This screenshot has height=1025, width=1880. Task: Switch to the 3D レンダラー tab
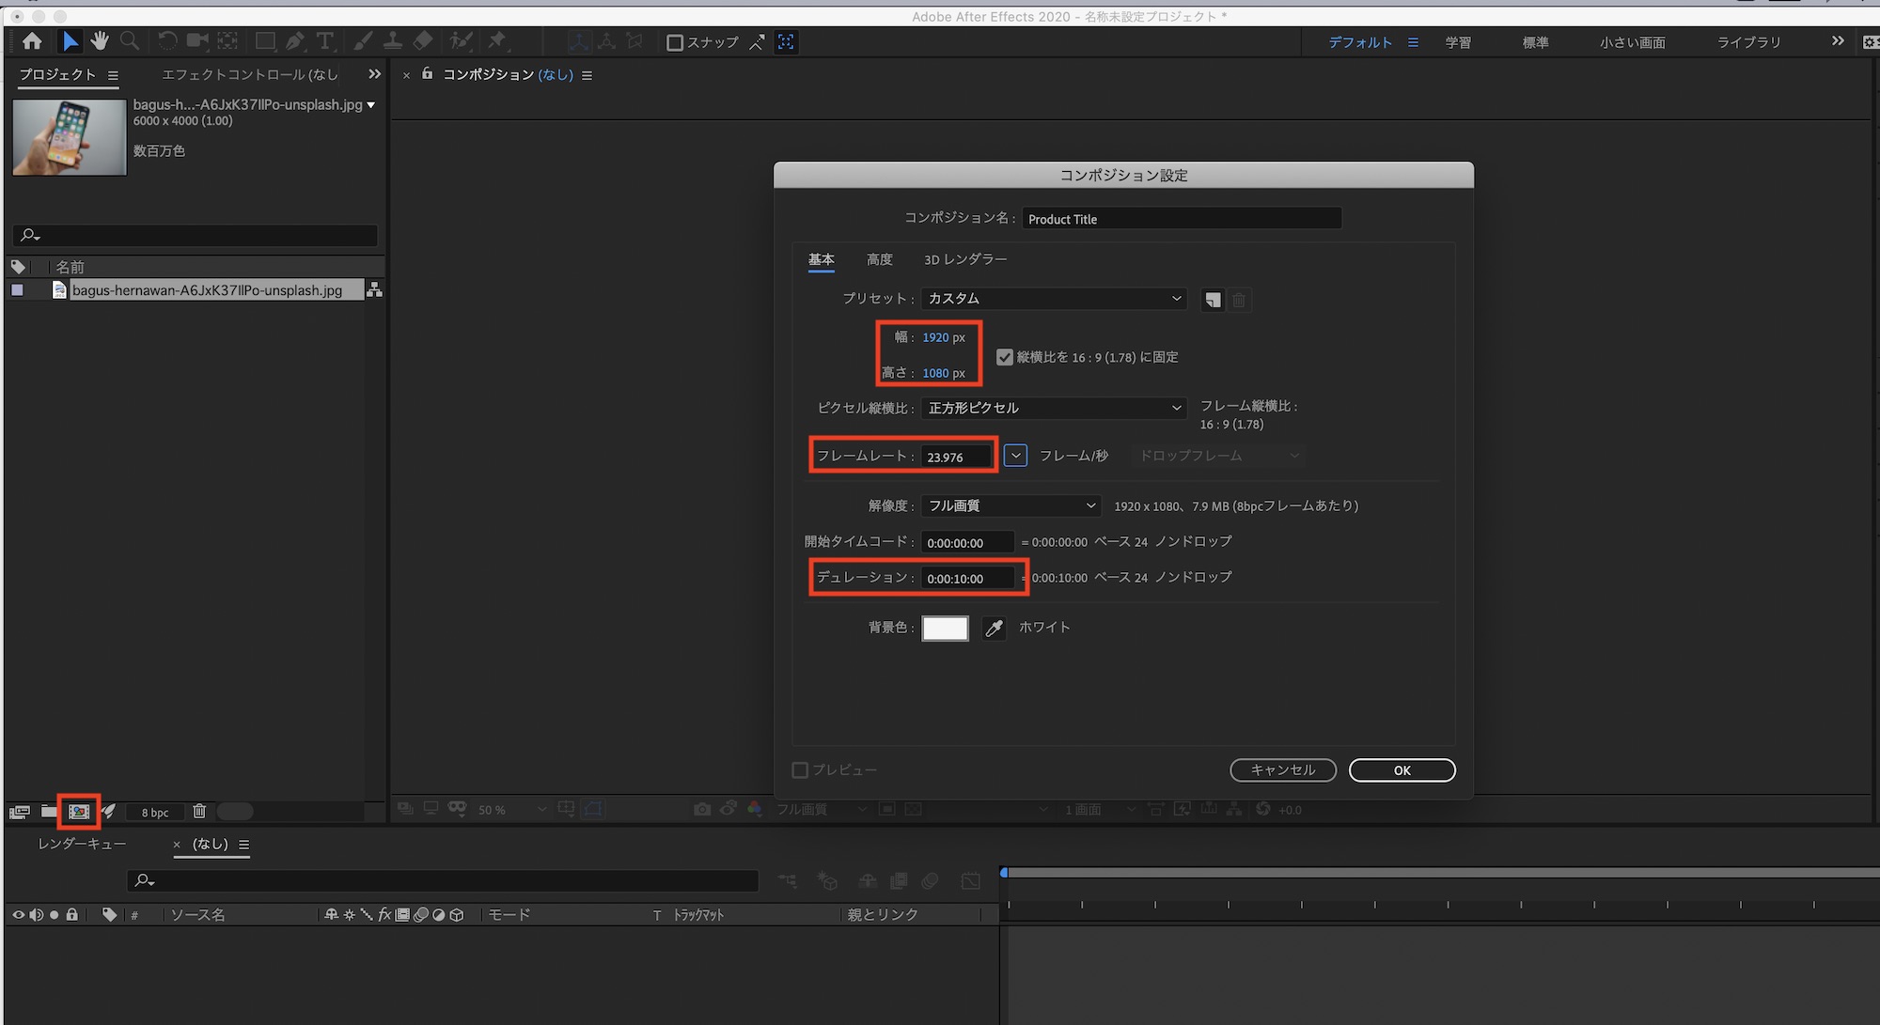click(964, 259)
